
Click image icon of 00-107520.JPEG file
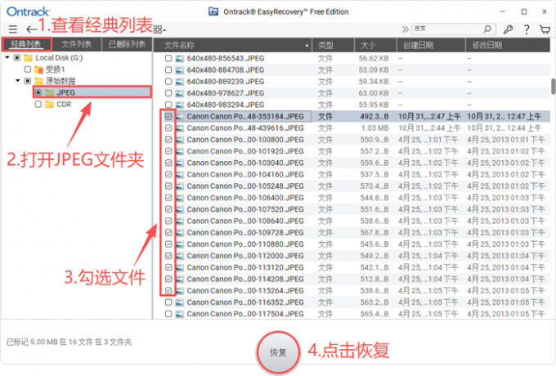[180, 209]
